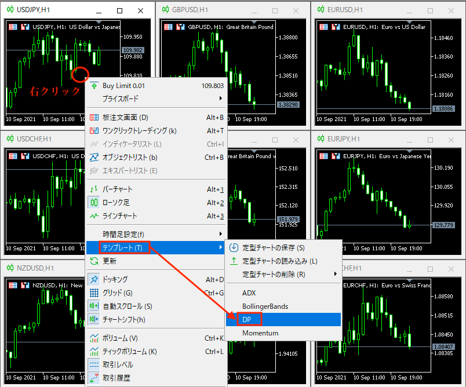Choose the Momentum template
This screenshot has width=466, height=387.
click(x=260, y=333)
